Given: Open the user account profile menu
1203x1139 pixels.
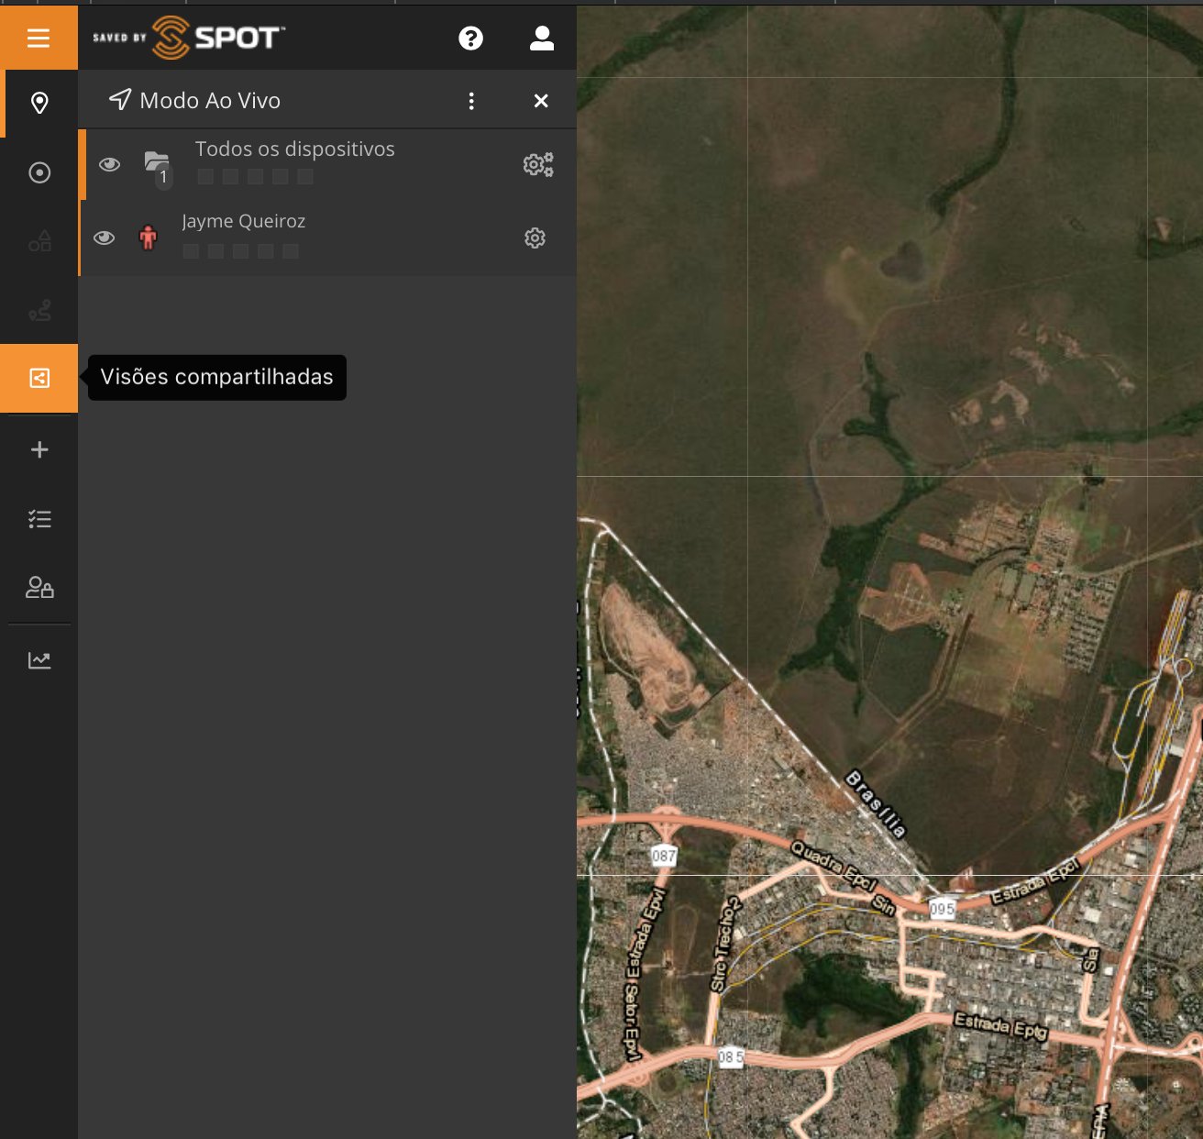Looking at the screenshot, I should (542, 38).
